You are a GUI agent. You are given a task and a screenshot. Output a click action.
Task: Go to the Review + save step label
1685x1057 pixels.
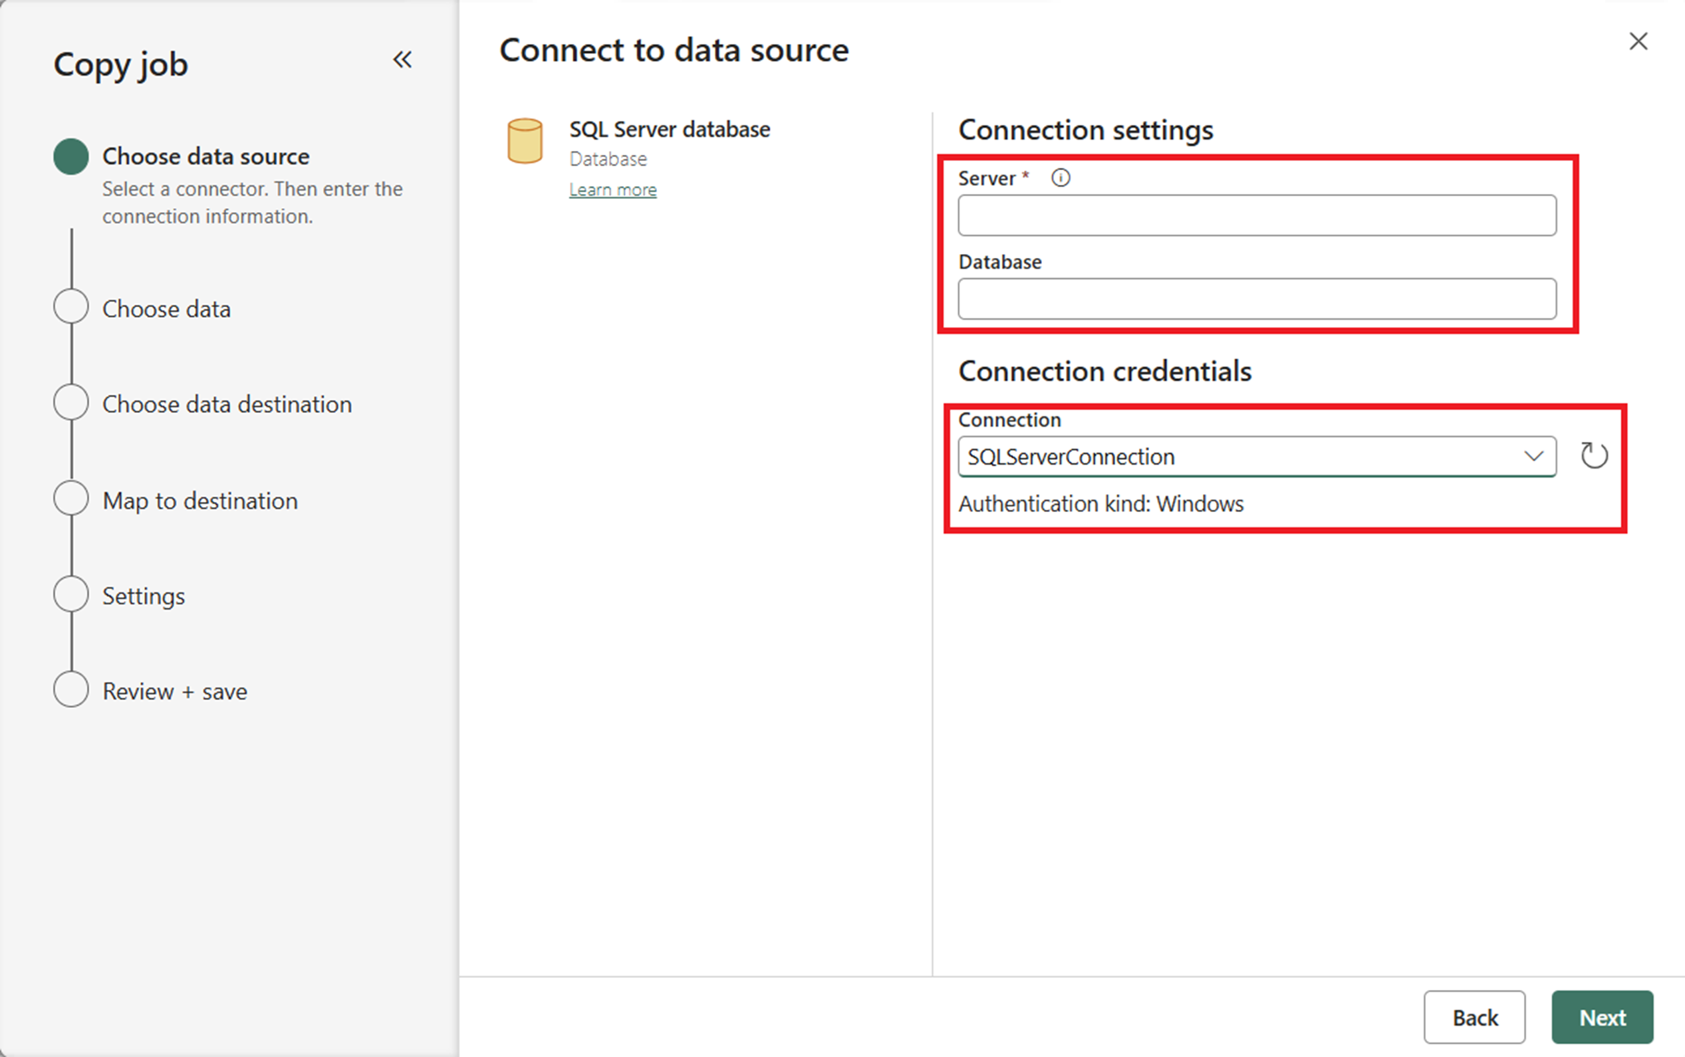pos(175,691)
